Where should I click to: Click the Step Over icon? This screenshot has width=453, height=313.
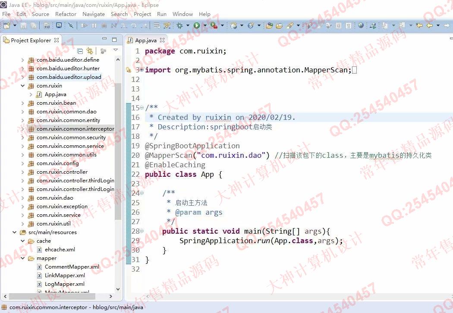tap(134, 26)
